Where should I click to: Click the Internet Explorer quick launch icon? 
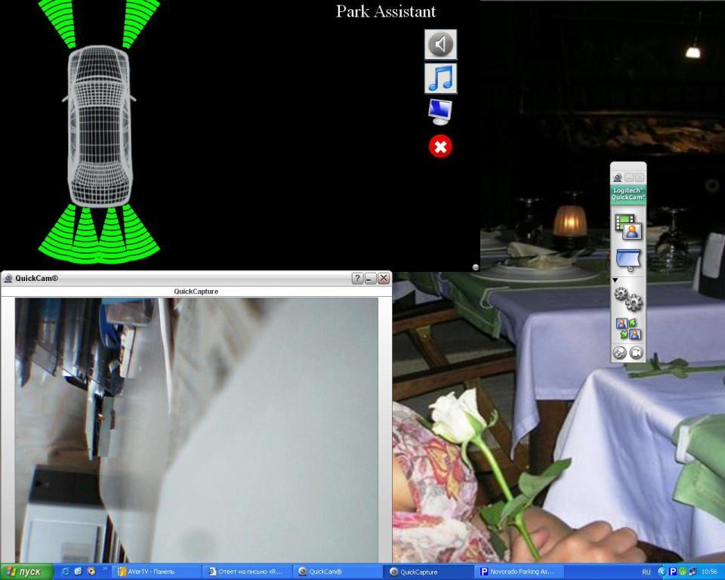point(66,572)
